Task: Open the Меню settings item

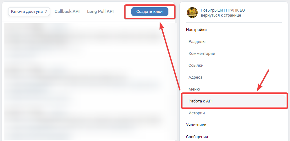Action: (x=194, y=89)
